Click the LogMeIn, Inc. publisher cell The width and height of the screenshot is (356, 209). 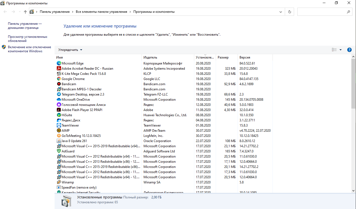pos(153,136)
